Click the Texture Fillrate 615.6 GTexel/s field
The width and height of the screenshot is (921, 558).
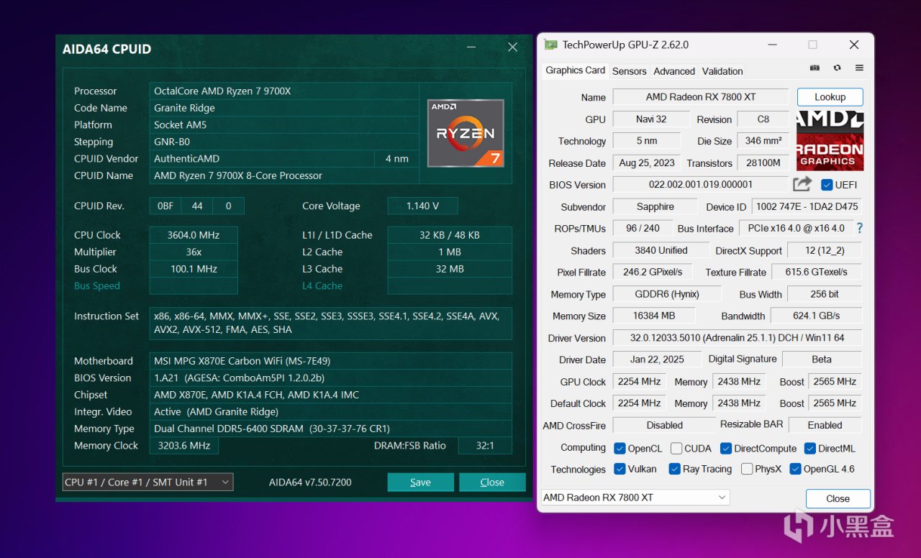click(x=817, y=272)
